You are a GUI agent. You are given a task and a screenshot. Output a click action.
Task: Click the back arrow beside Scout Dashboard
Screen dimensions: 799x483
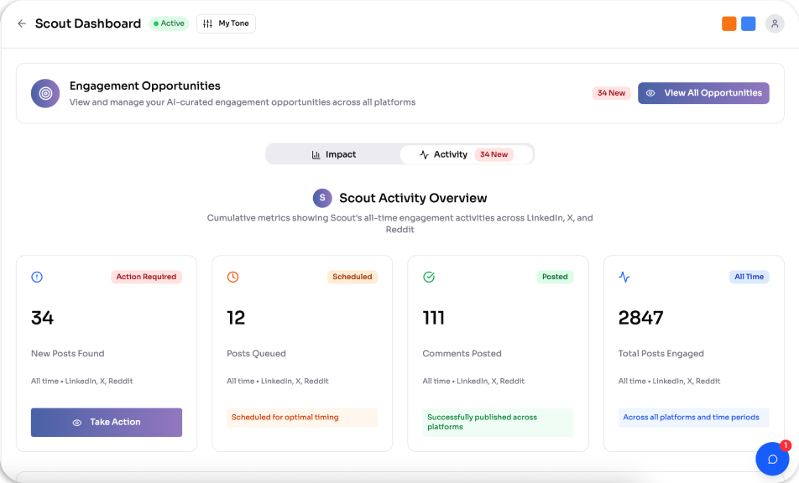[x=22, y=23]
